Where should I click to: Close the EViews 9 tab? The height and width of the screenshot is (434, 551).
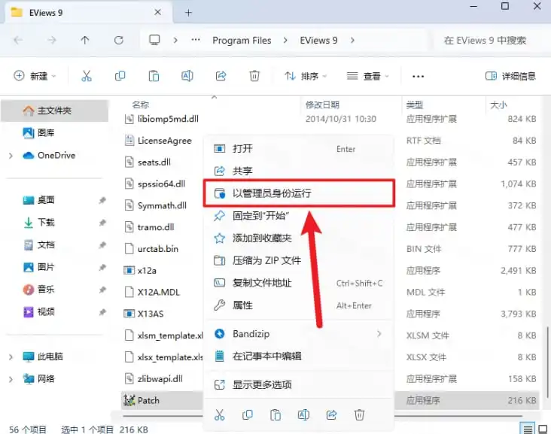tap(158, 12)
